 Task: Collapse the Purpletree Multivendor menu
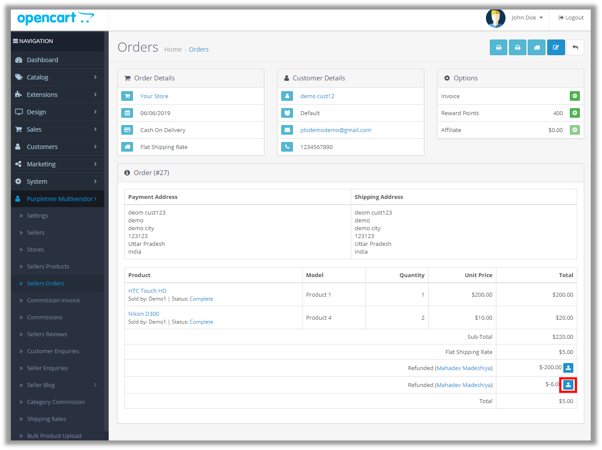click(57, 199)
